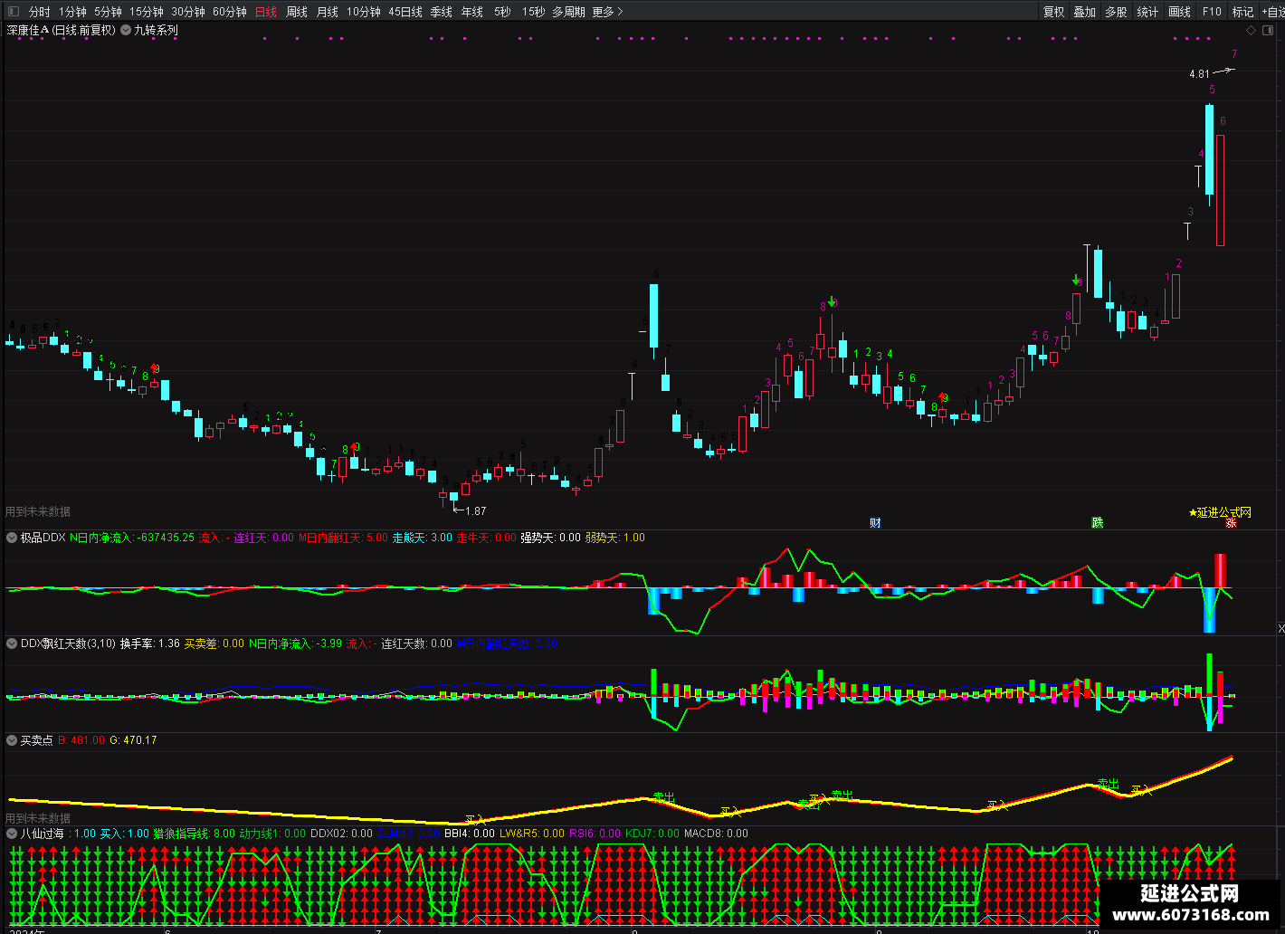
Task: Click the red 涨 badge icon
Action: point(1231,523)
